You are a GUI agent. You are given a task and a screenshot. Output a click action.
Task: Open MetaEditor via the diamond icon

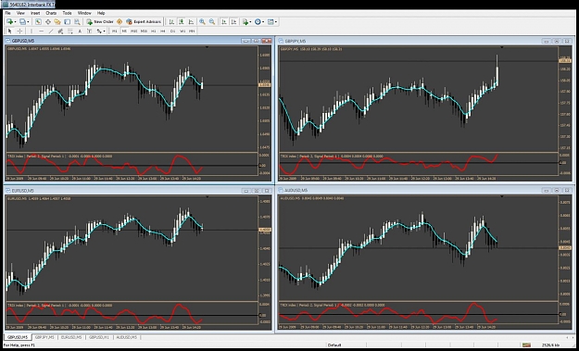(120, 22)
